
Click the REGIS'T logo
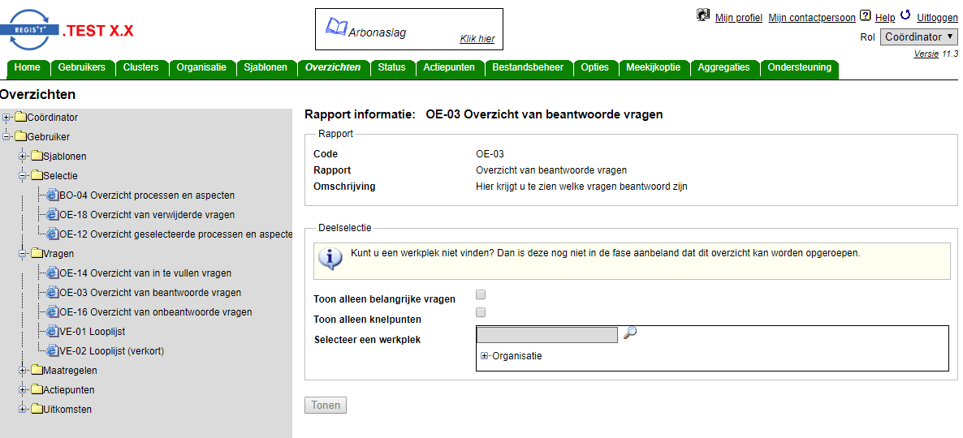click(29, 29)
